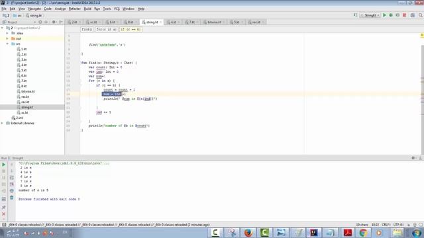Viewport: 424px width, 238px height.
Task: Click the red Close icon in the Run panel
Action: pyautogui.click(x=4, y=214)
